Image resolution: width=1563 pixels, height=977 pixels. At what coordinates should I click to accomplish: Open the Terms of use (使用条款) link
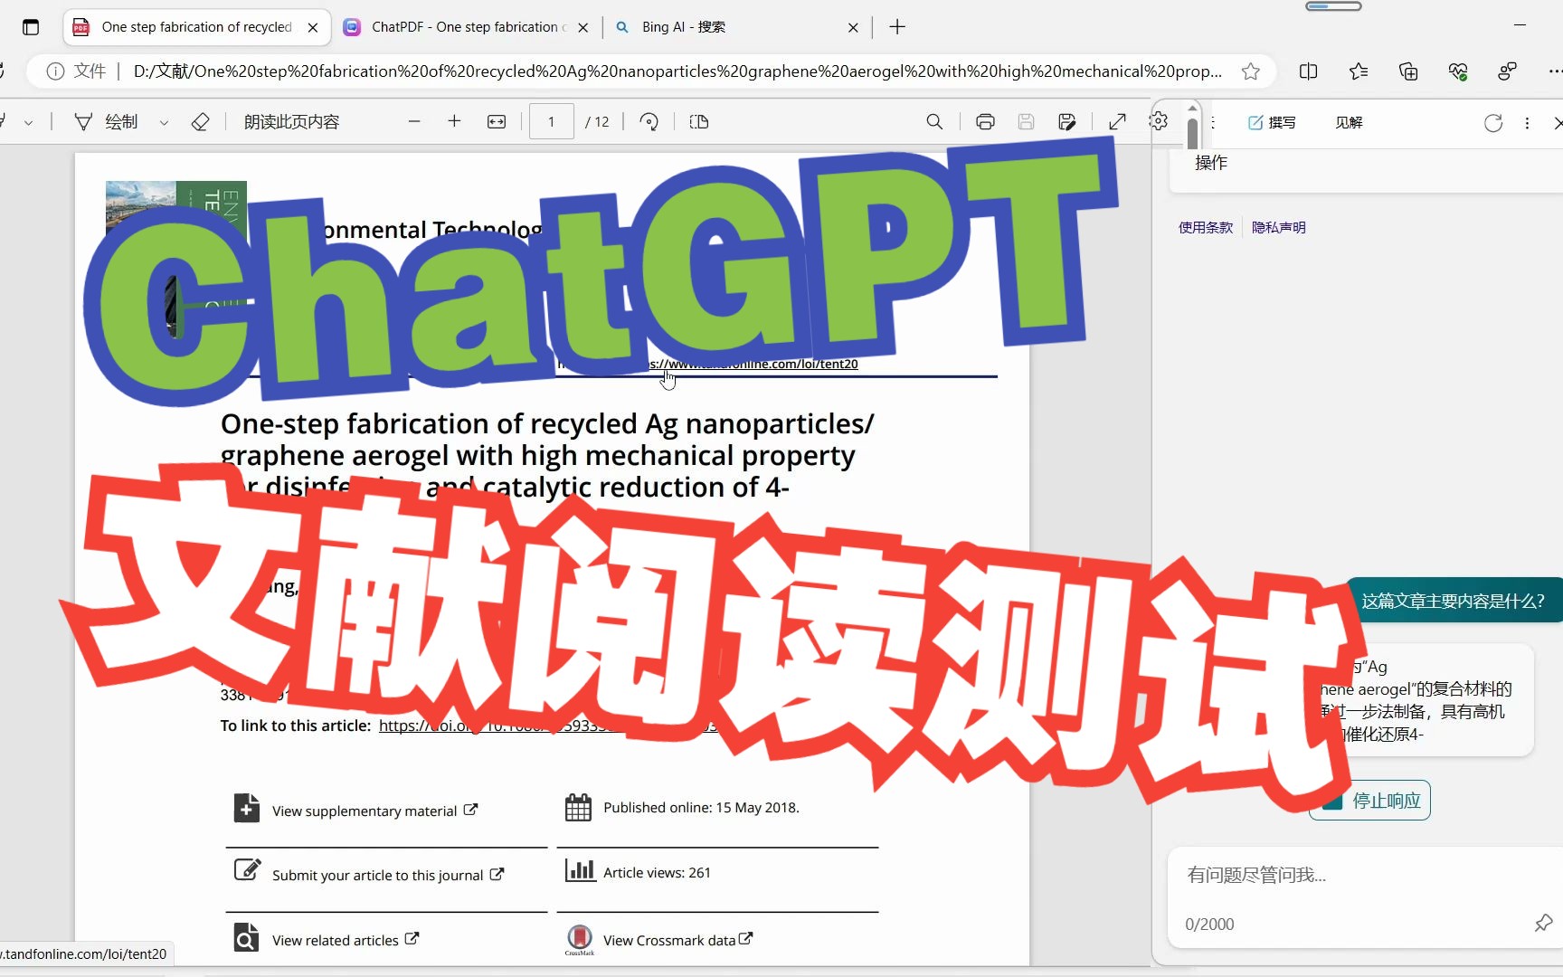pos(1206,228)
